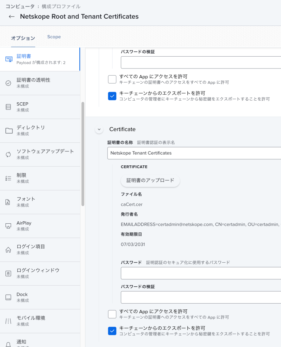The image size is (281, 347).
Task: Click the AirPlay screen icon
Action: pos(8,226)
